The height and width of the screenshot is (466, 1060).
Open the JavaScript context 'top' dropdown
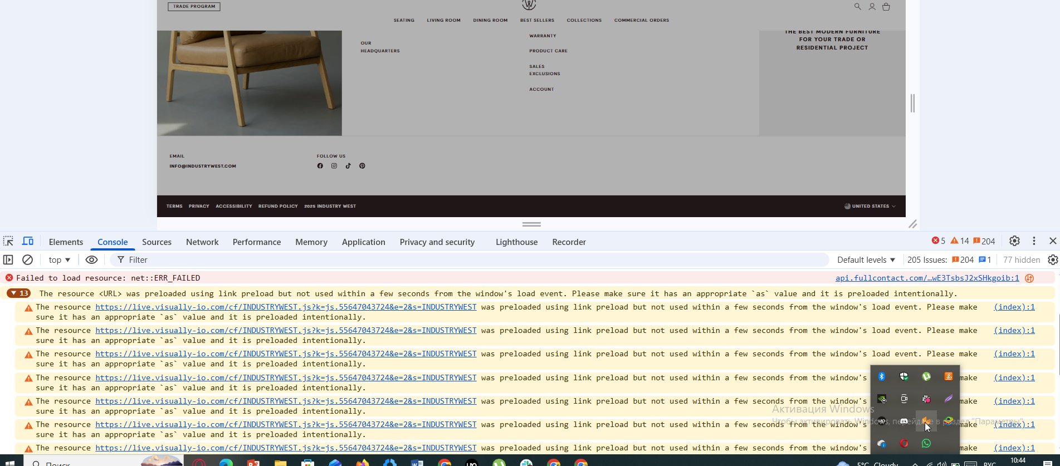[59, 259]
